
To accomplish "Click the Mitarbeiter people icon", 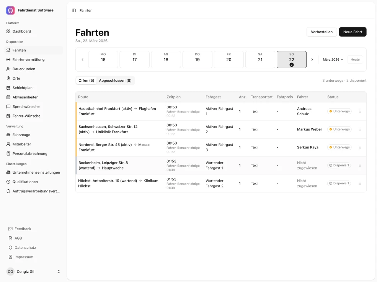I will (x=8, y=144).
